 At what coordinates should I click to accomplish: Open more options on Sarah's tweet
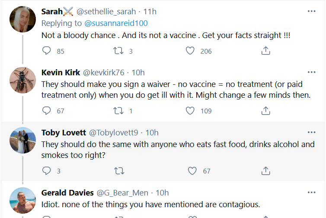[x=312, y=12]
